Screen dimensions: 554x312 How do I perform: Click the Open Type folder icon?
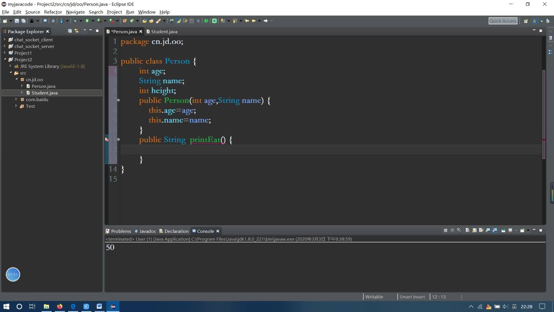145,21
